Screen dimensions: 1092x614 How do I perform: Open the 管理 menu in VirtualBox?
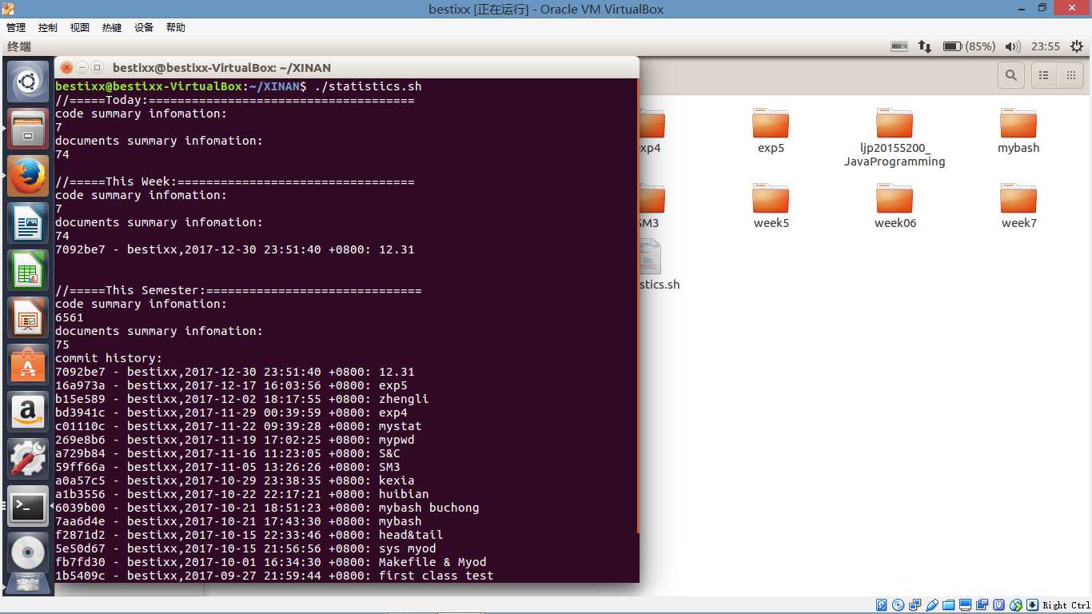pos(16,27)
